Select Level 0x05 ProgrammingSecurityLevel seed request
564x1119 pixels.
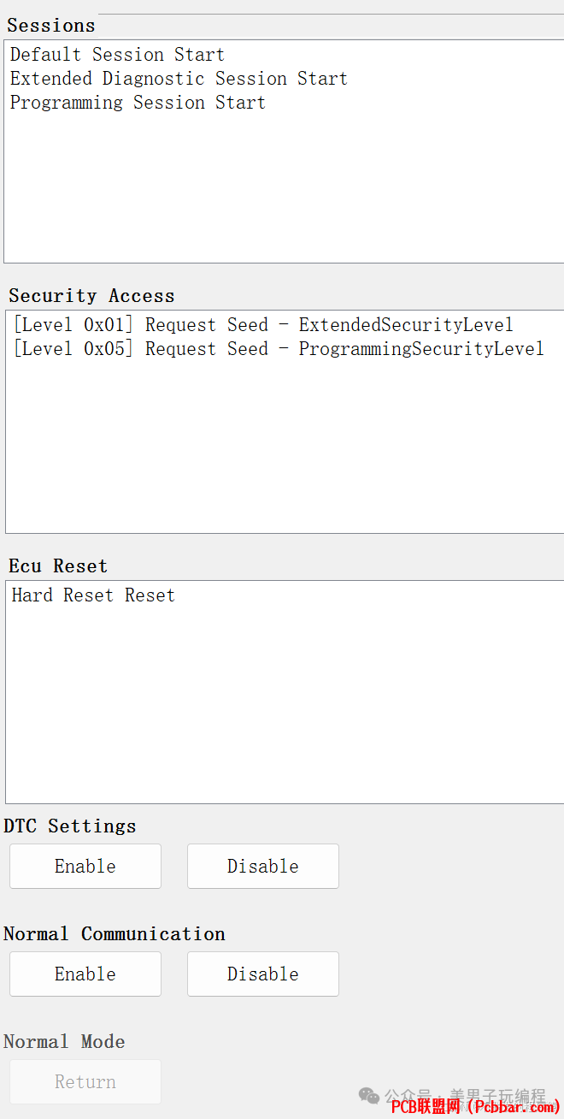click(x=279, y=349)
